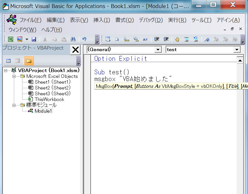248x194 pixels.
Task: Minimize the inner Module1 code window
Action: (x=225, y=29)
